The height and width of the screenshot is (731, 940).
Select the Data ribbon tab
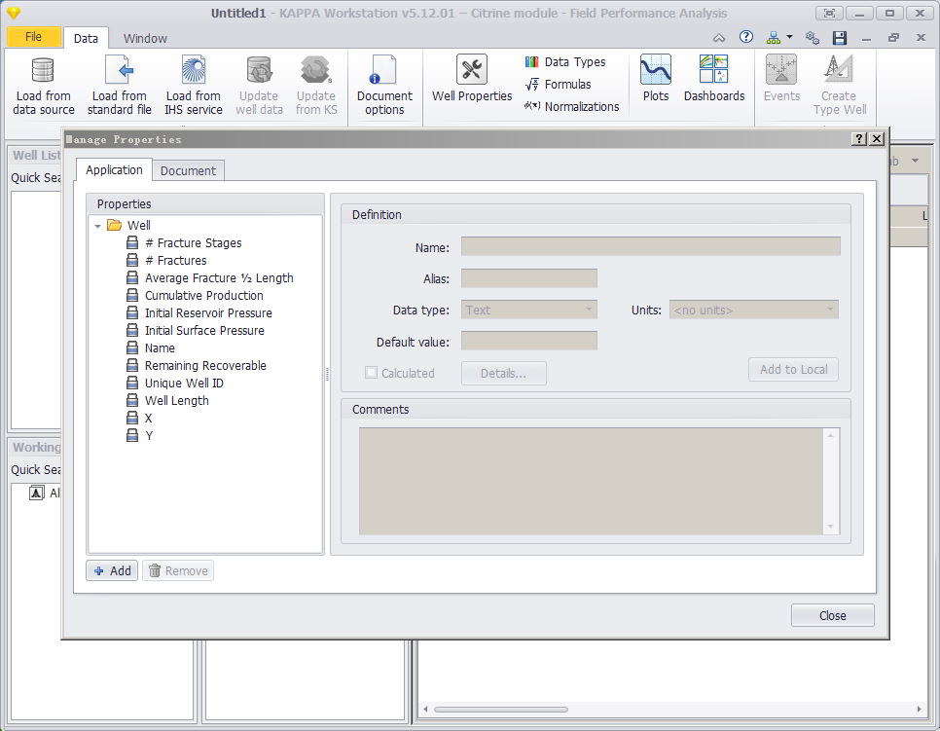[86, 38]
